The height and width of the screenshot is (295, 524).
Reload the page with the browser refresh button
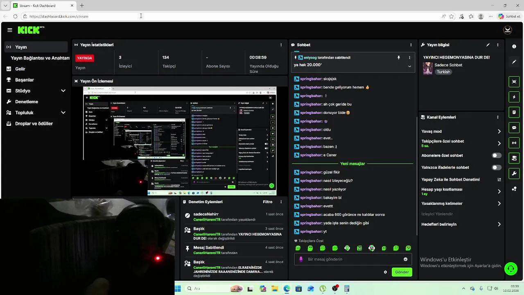point(15,16)
